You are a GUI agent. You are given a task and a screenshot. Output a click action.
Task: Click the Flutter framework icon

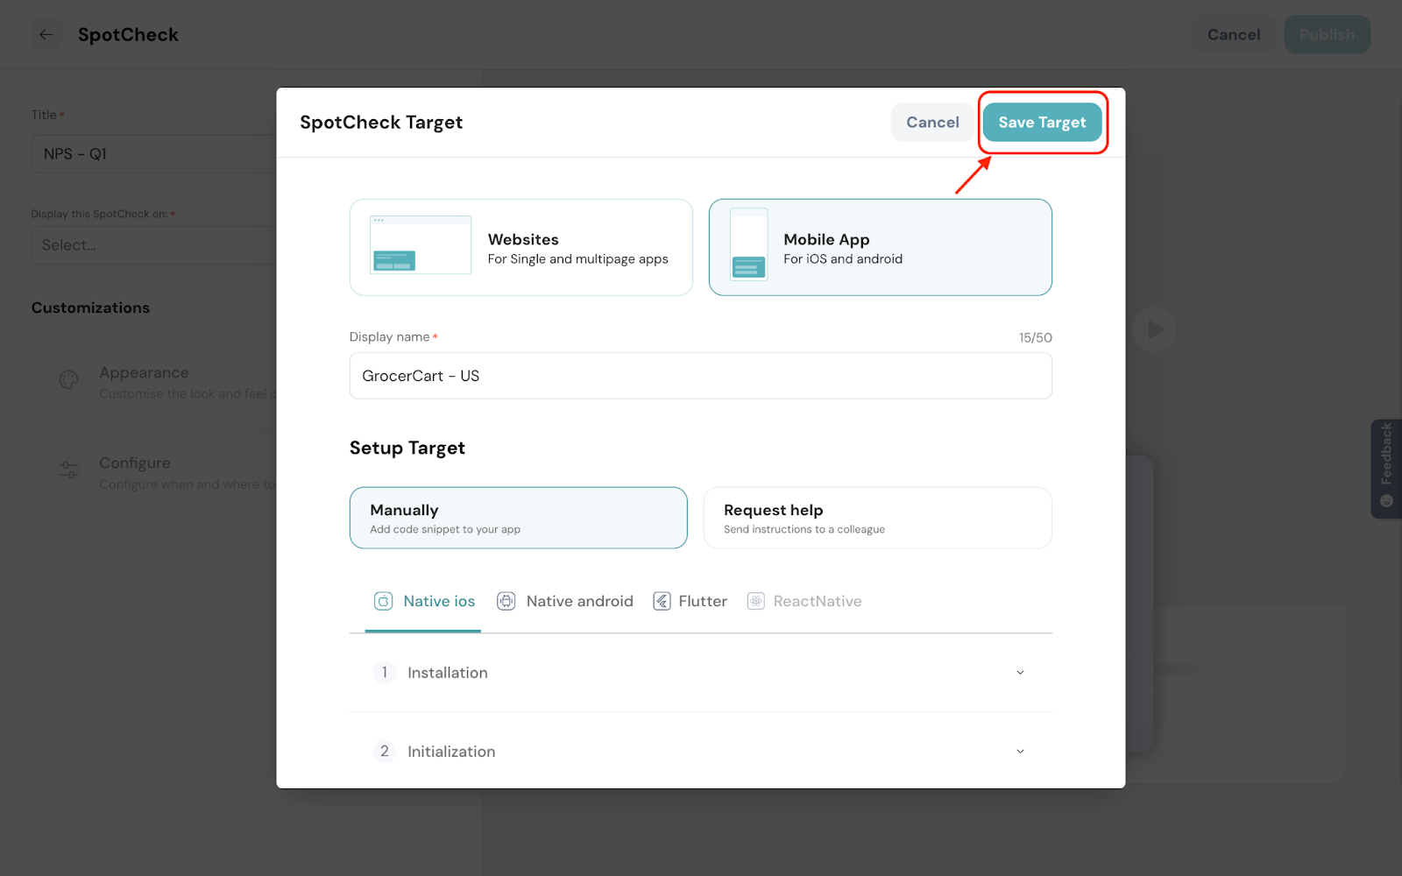point(662,601)
